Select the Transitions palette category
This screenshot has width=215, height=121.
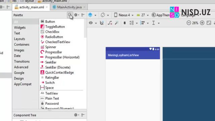click(x=26, y=62)
